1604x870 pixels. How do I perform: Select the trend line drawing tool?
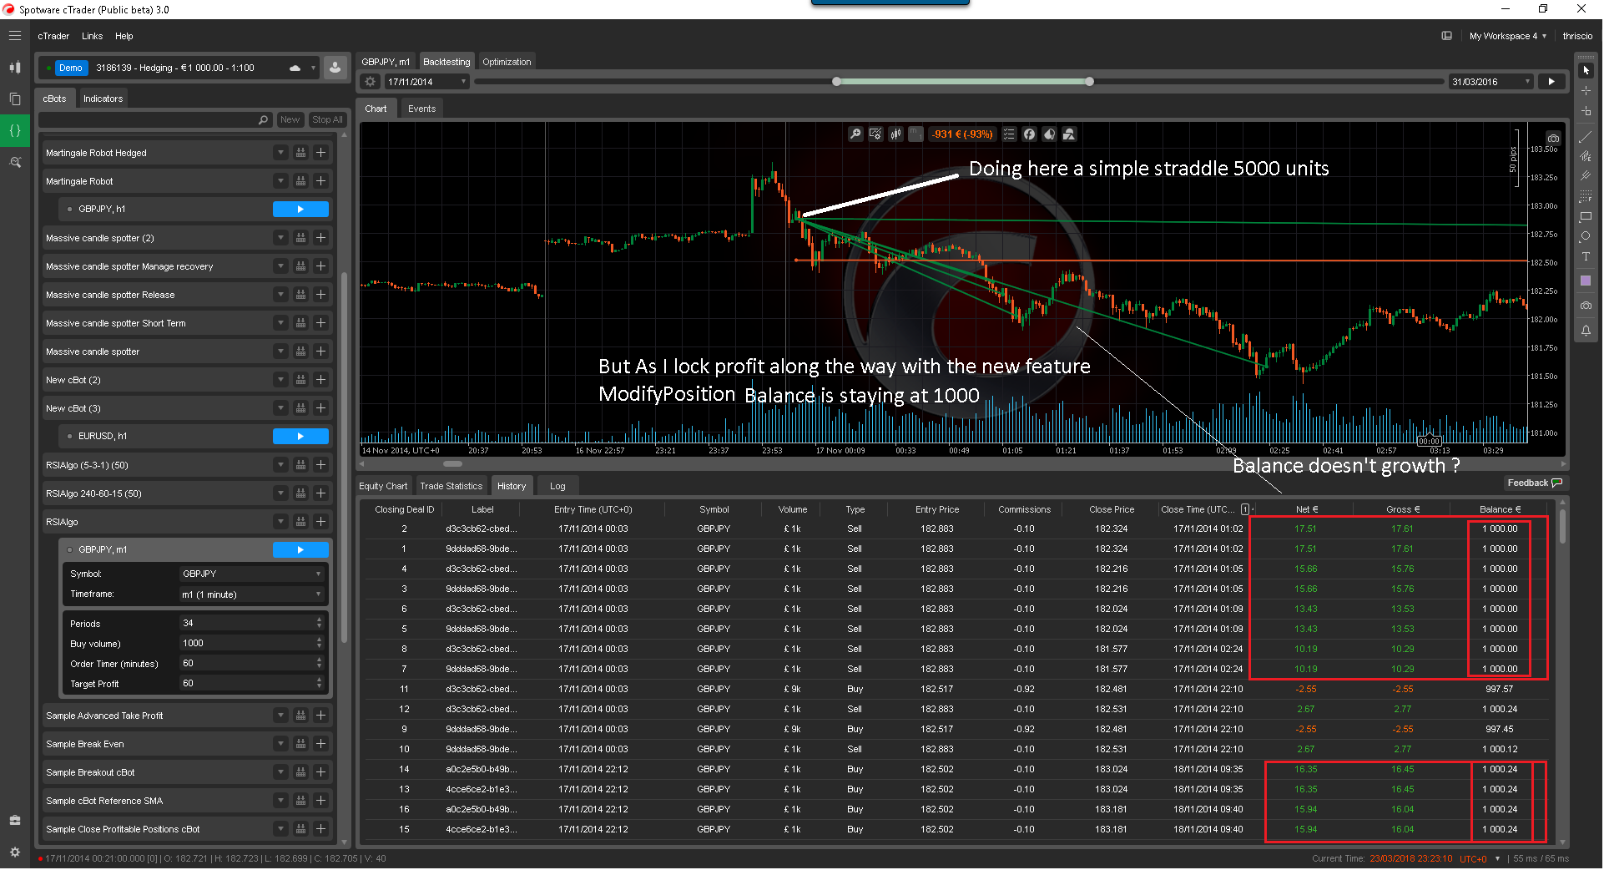[x=1586, y=136]
